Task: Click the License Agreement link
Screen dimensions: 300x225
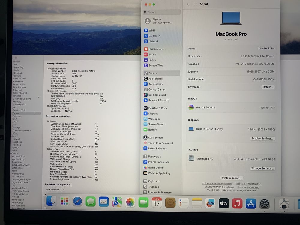Action: coord(248,187)
